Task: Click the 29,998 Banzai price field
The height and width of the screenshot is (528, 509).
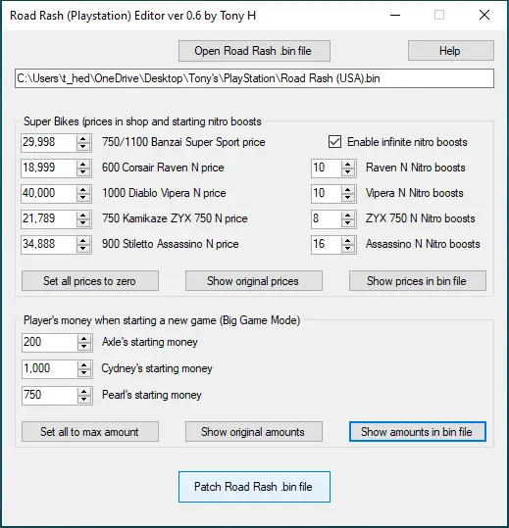Action: tap(48, 142)
